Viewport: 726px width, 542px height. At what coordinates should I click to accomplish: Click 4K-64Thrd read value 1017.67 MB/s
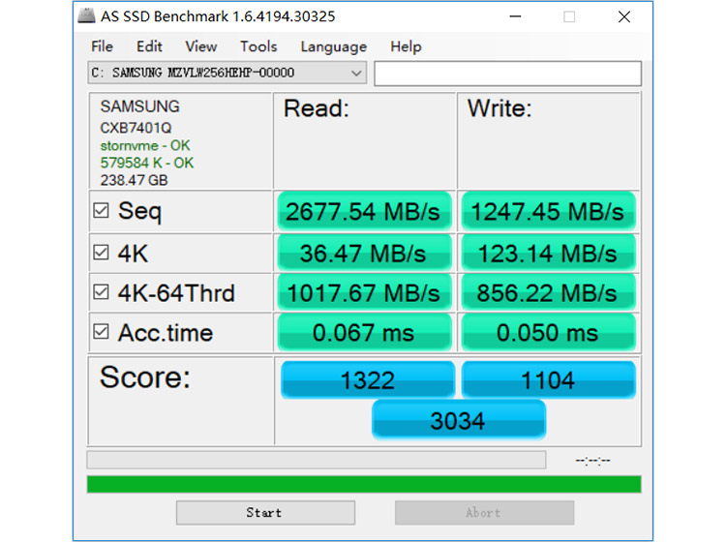click(364, 292)
